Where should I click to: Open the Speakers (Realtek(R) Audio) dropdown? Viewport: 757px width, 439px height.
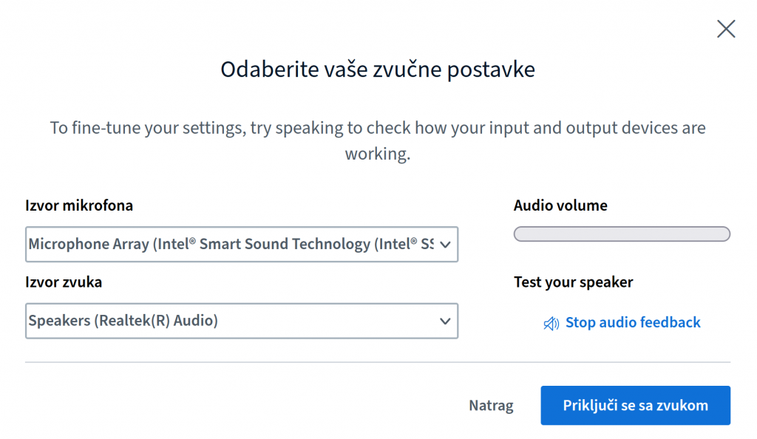pyautogui.click(x=242, y=321)
